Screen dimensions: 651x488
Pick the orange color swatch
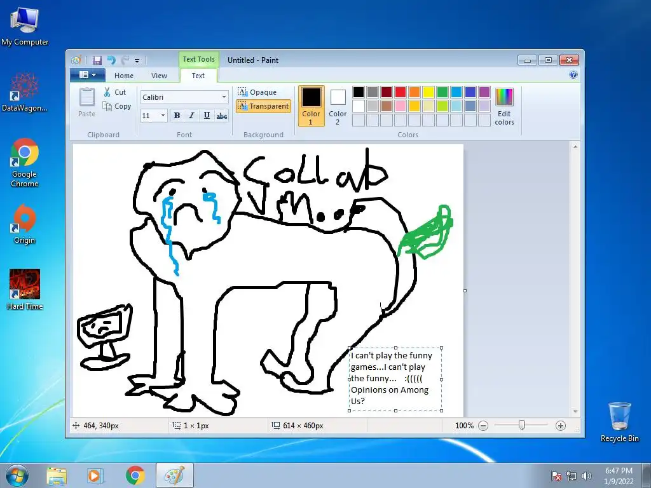pyautogui.click(x=415, y=92)
